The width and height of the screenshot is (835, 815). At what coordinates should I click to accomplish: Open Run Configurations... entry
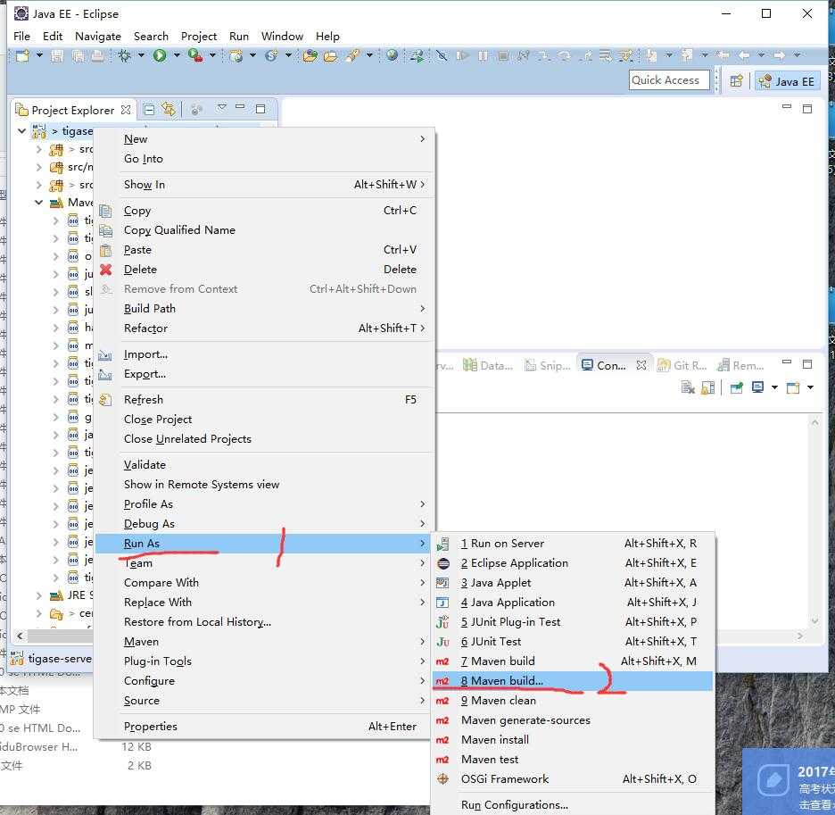tap(572, 805)
